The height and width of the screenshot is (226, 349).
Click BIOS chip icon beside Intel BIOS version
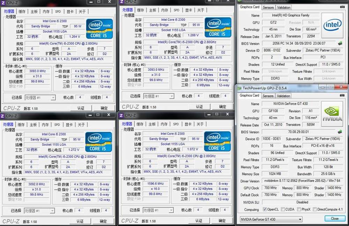click(x=340, y=43)
